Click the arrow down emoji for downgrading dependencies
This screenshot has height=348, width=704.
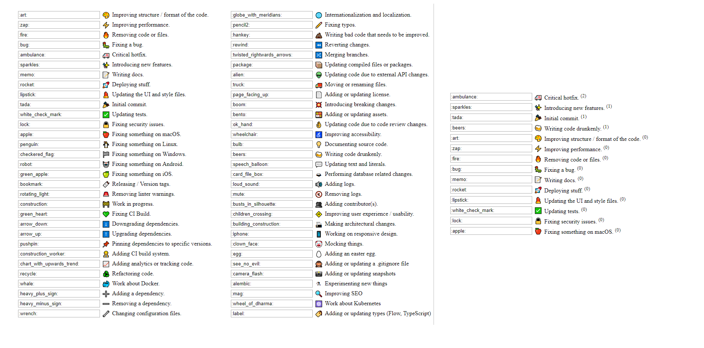(x=106, y=224)
